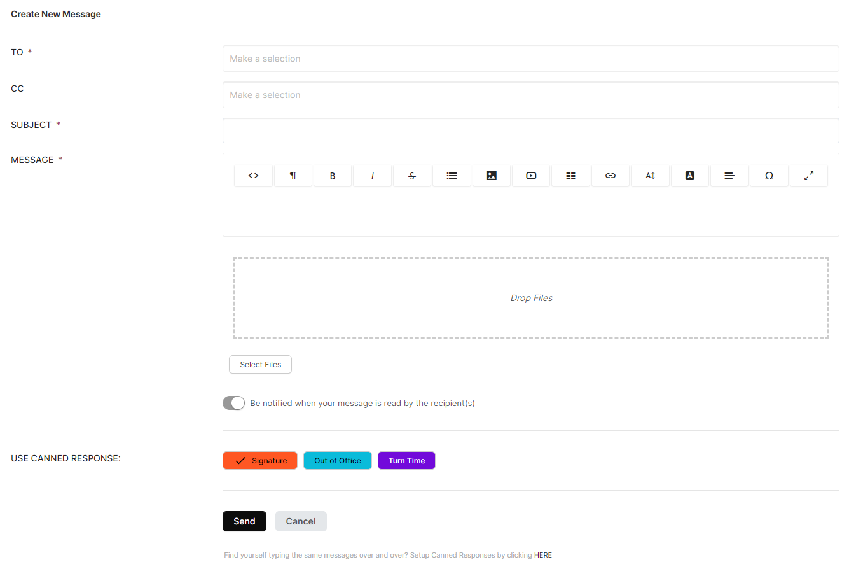849x569 pixels.
Task: Cancel the new message
Action: click(301, 521)
